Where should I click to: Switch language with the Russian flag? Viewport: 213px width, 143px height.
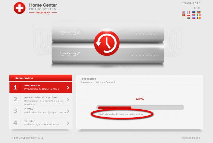click(194, 18)
